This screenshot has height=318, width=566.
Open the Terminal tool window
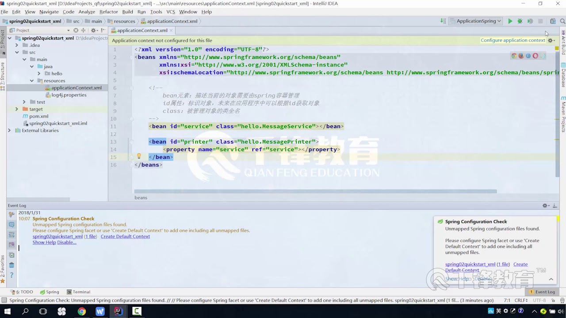coord(78,292)
